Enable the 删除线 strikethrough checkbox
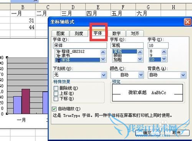 pyautogui.click(x=56, y=88)
